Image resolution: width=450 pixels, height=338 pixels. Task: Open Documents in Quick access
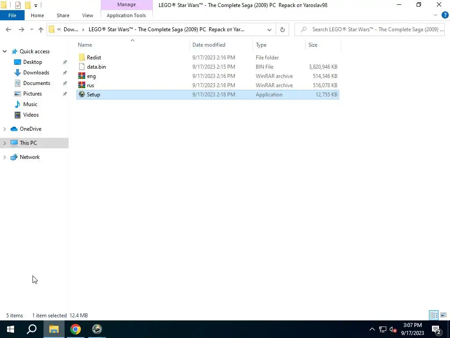tap(36, 83)
